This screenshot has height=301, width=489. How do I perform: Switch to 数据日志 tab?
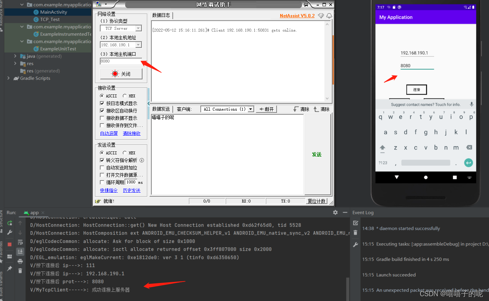[x=161, y=15]
